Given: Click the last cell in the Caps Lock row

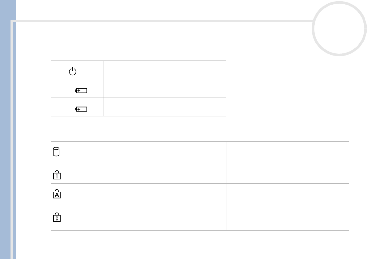Looking at the screenshot, I should 288,195.
